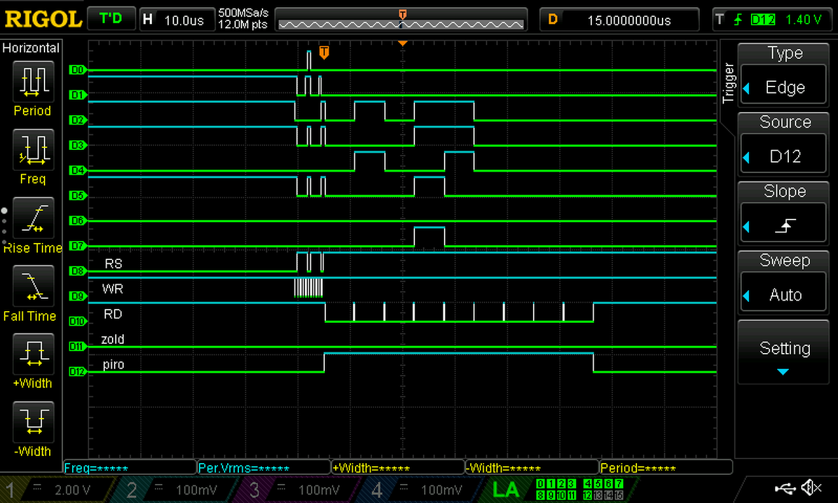Image resolution: width=838 pixels, height=503 pixels.
Task: Click the RD signal label
Action: click(x=113, y=314)
